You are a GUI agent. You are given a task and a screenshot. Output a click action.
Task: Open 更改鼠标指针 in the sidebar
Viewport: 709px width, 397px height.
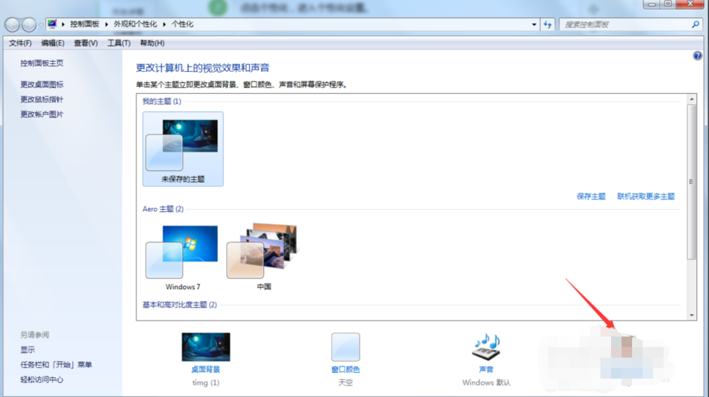coord(42,99)
